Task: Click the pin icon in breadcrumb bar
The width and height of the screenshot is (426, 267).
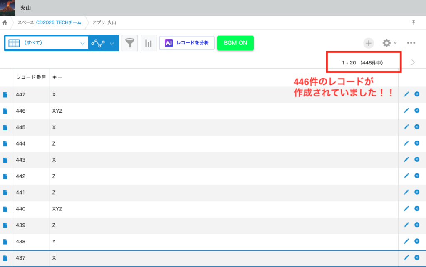Action: pos(413,22)
